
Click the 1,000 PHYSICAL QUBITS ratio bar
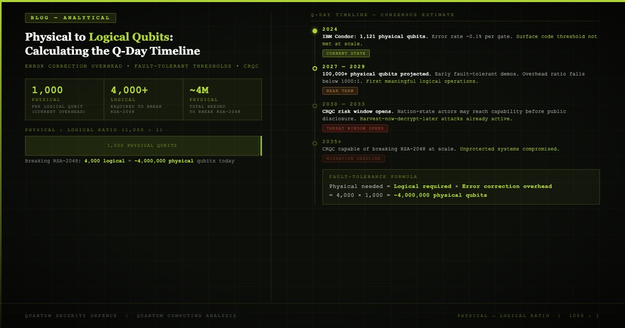[142, 146]
